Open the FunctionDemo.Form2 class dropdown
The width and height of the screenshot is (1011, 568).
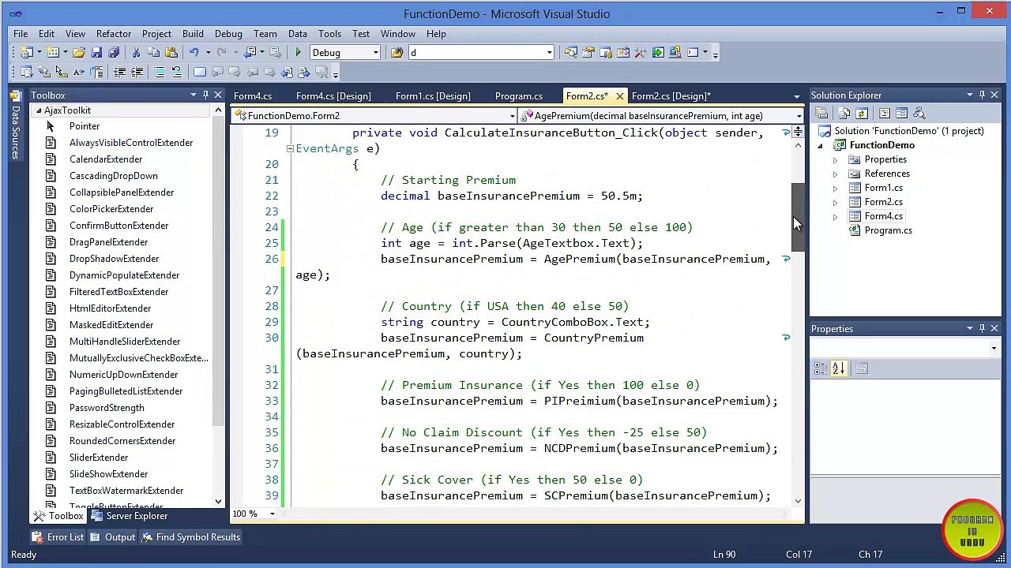tap(512, 116)
